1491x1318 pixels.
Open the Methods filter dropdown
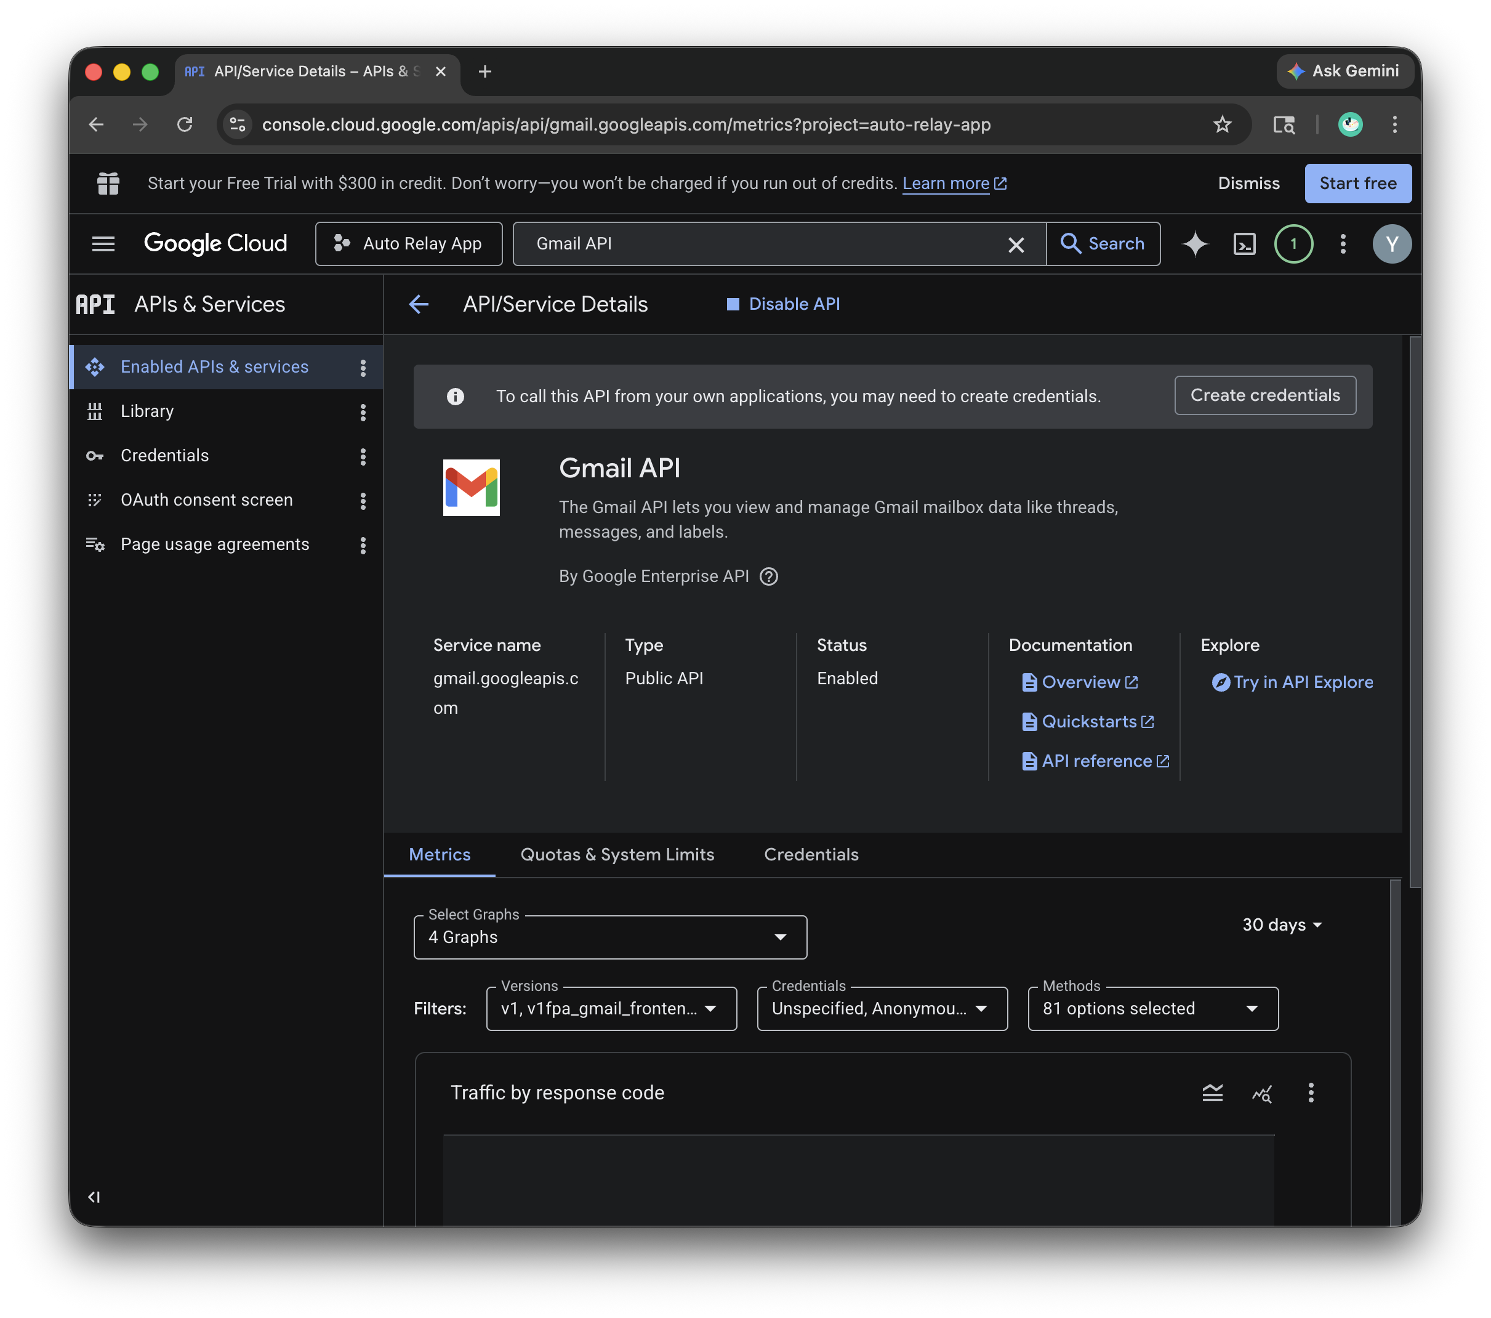coord(1151,1009)
